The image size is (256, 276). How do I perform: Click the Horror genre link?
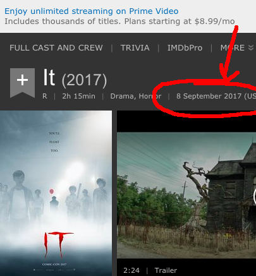click(150, 96)
